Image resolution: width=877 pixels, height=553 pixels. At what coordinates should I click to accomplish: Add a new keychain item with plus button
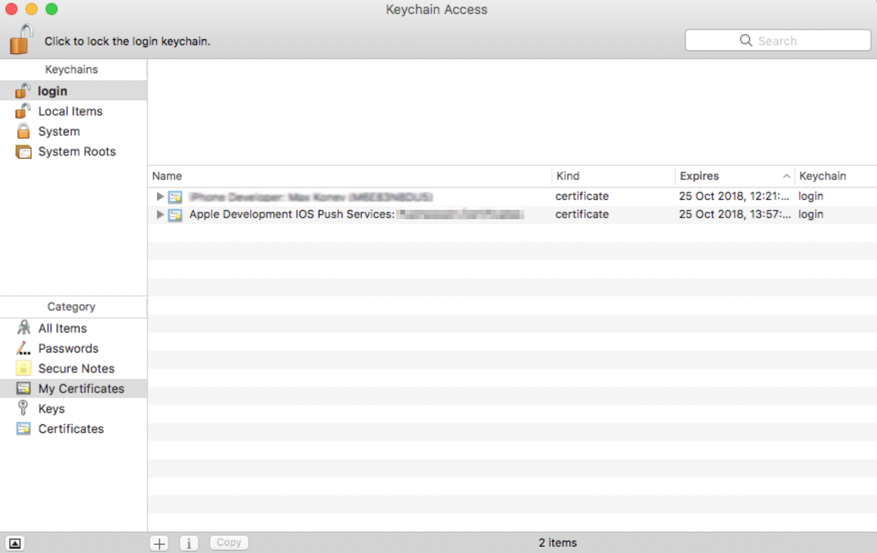tap(159, 543)
